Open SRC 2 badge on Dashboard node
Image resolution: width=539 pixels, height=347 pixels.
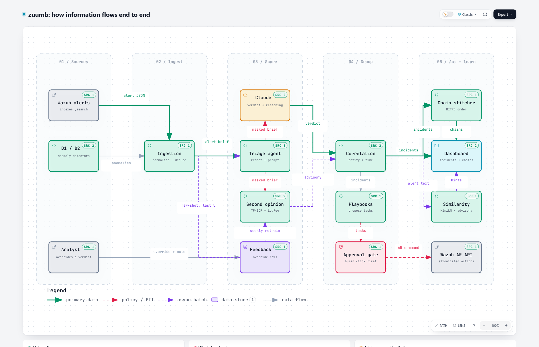click(x=472, y=145)
